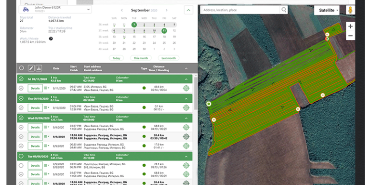Toggle the Fri 09/11/2020 group checkbox
Viewport: 370px width, 185px height.
tap(21, 79)
